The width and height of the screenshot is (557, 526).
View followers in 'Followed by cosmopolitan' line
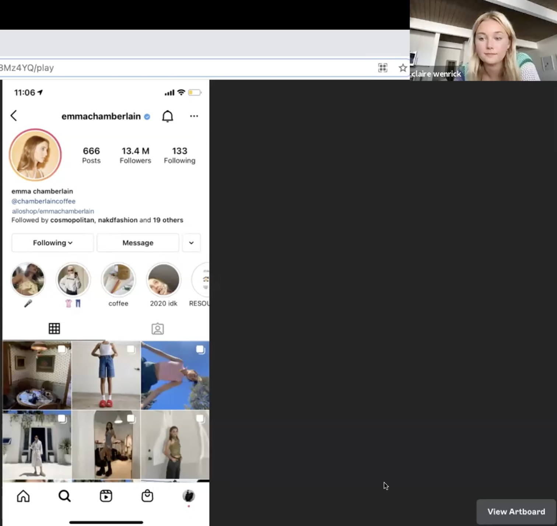97,220
